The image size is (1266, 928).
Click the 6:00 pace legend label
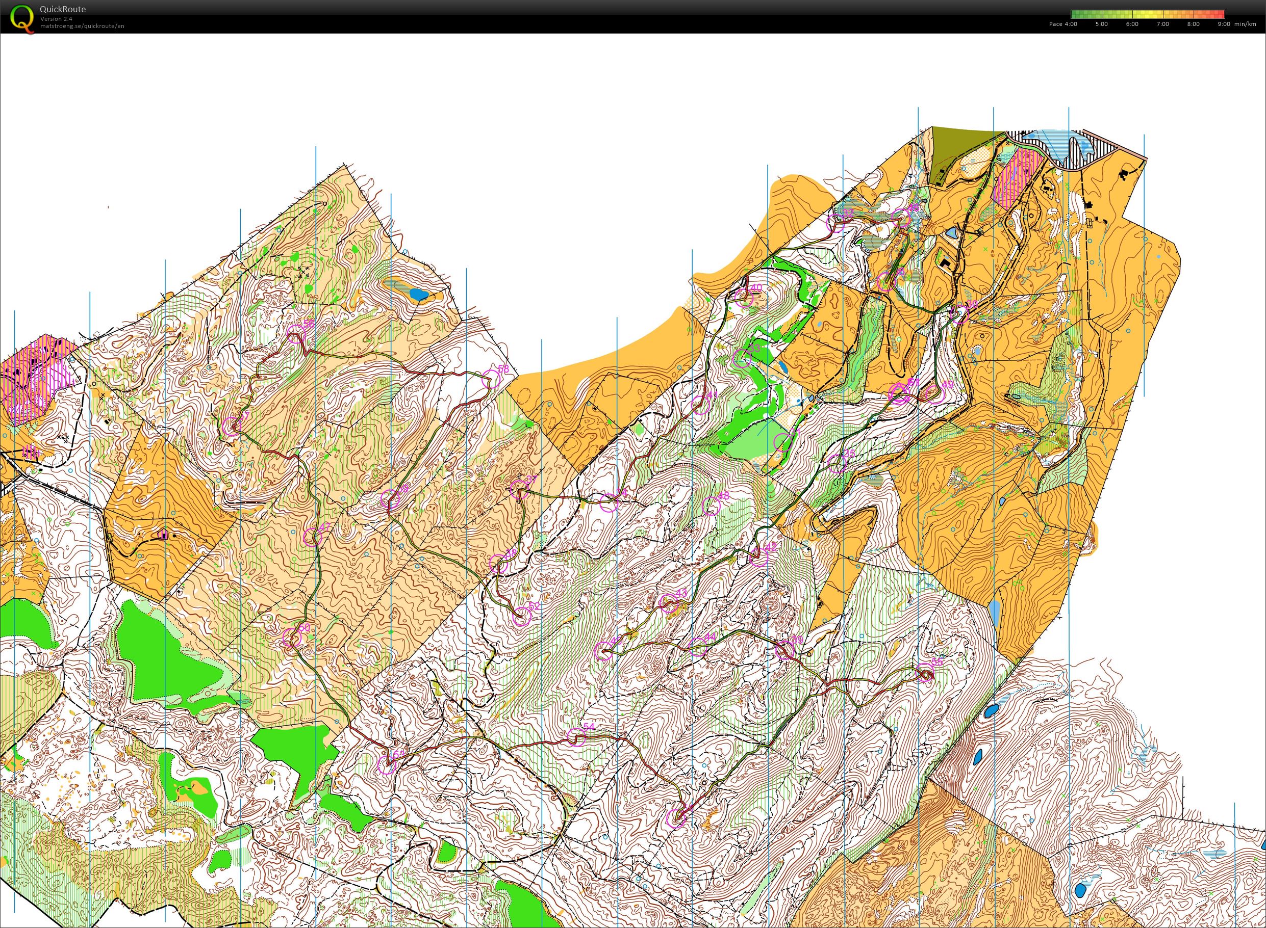pyautogui.click(x=1132, y=24)
